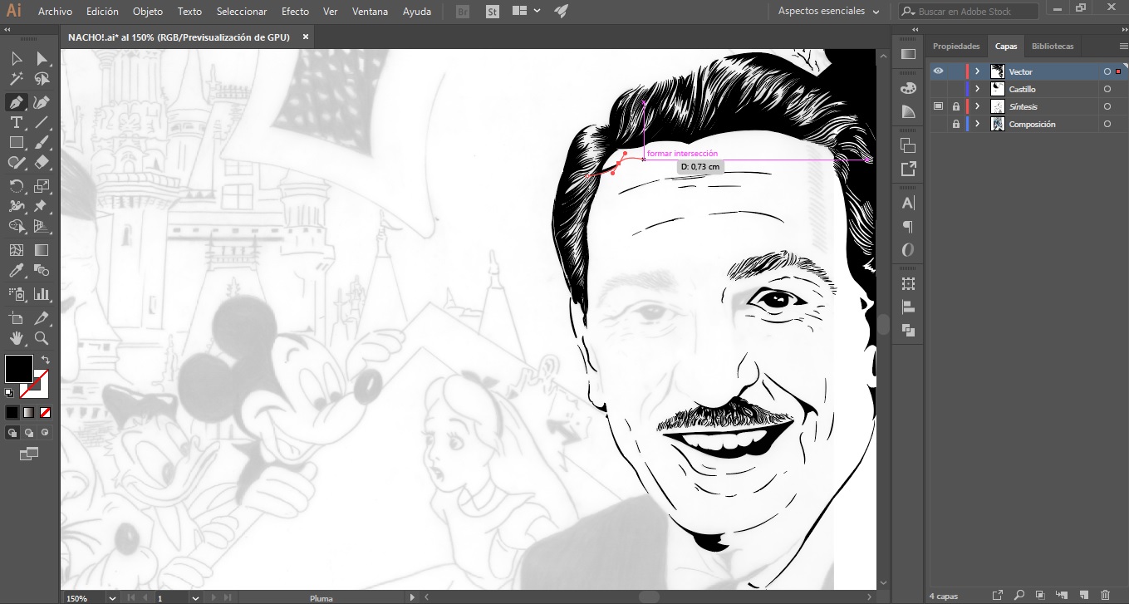Select the Mesh tool
This screenshot has width=1129, height=604.
click(16, 250)
